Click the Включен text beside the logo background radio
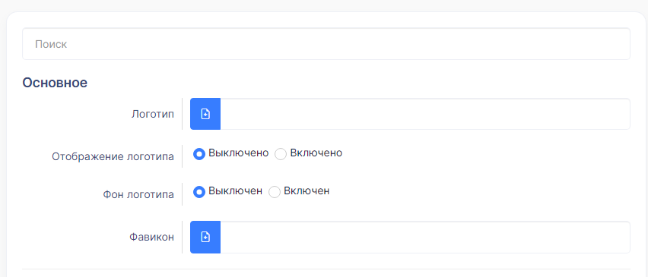The height and width of the screenshot is (277, 648). pos(307,190)
